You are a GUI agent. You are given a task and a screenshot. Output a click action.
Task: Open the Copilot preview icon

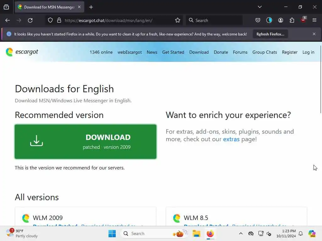coord(312,233)
